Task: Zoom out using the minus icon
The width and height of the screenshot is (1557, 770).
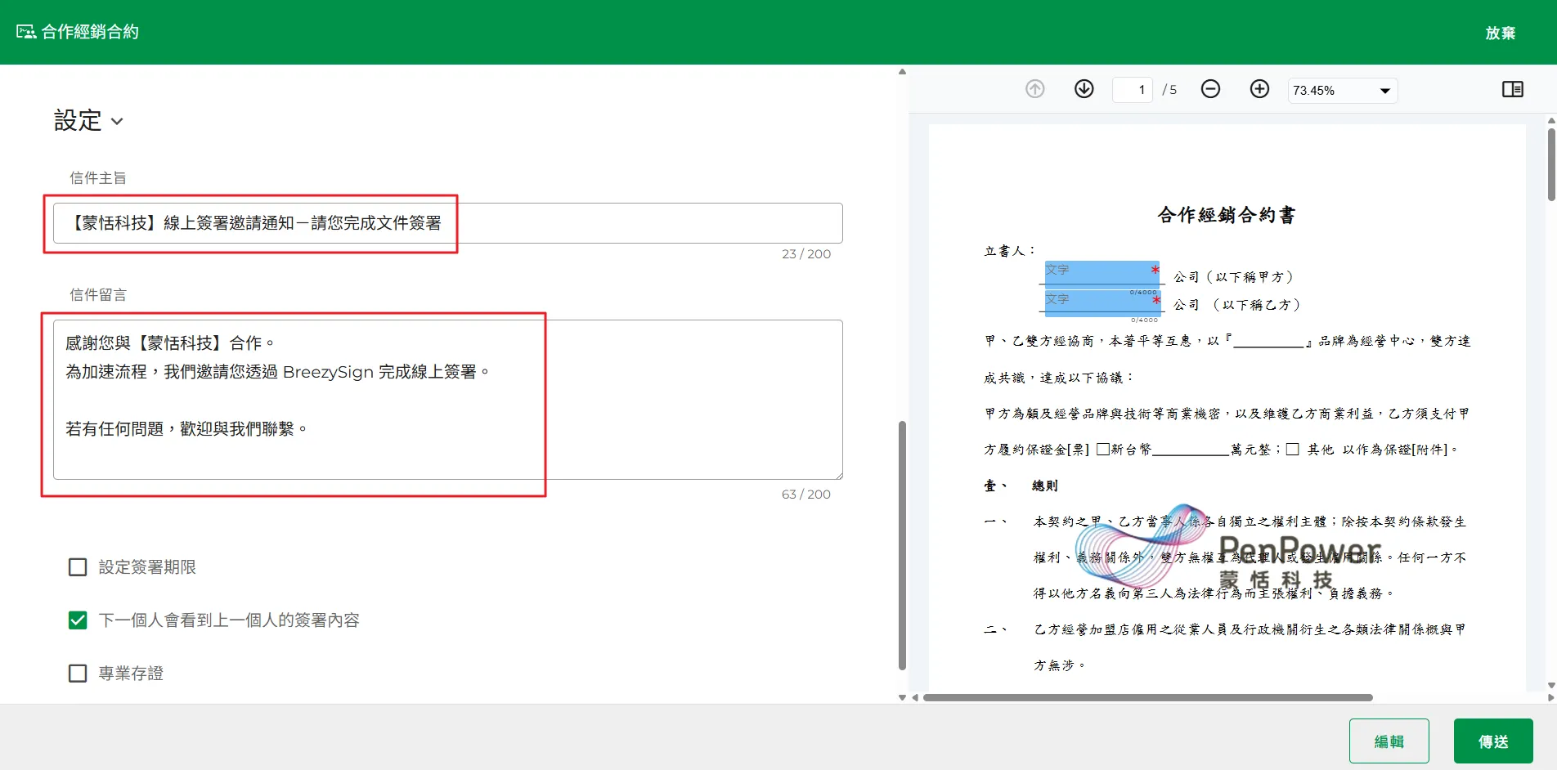Action: point(1210,89)
